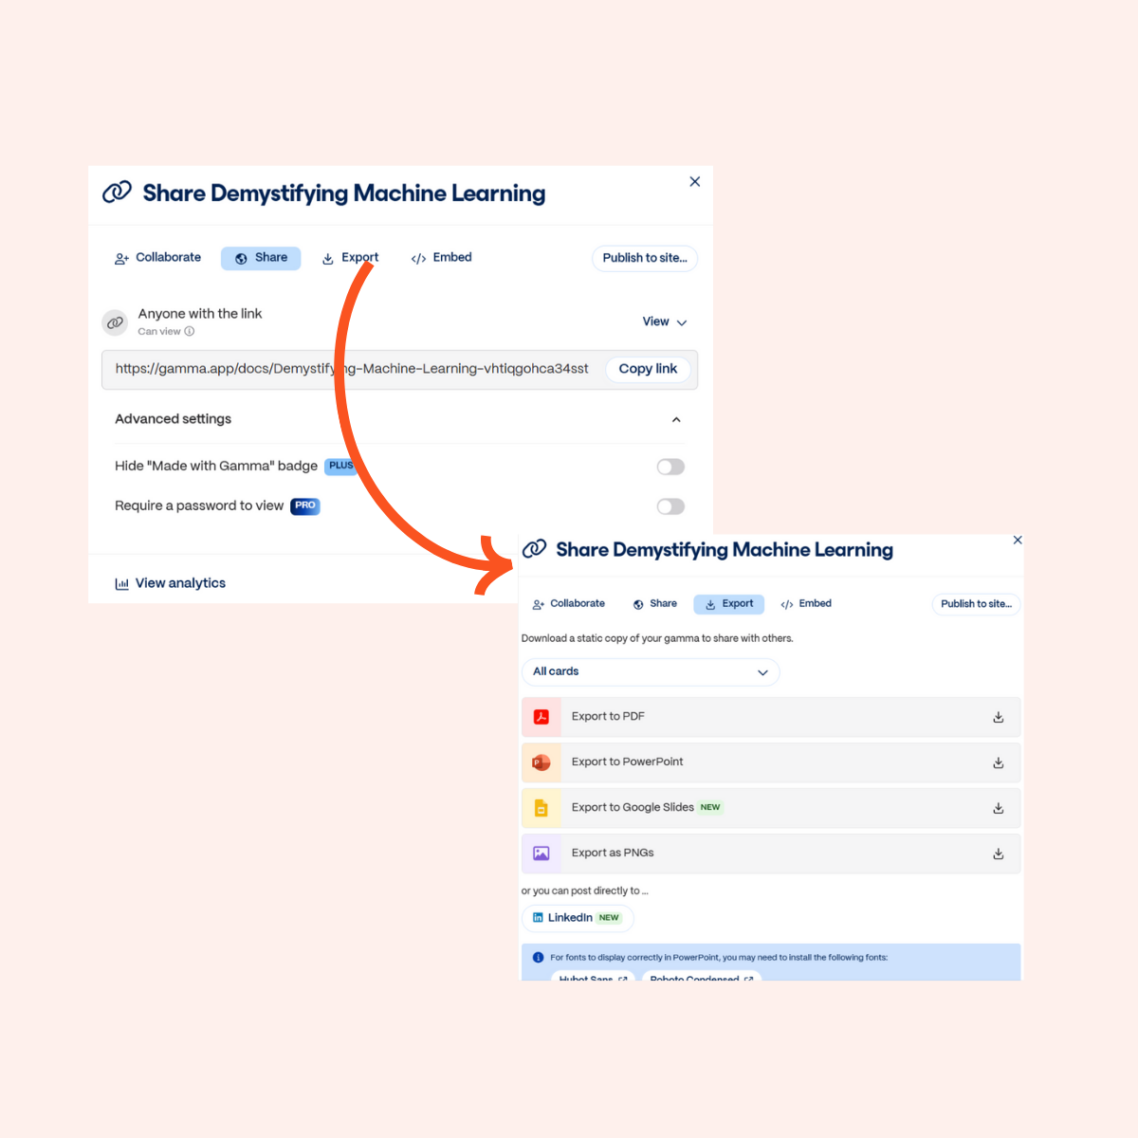
Task: Open View analytics link
Action: (171, 583)
